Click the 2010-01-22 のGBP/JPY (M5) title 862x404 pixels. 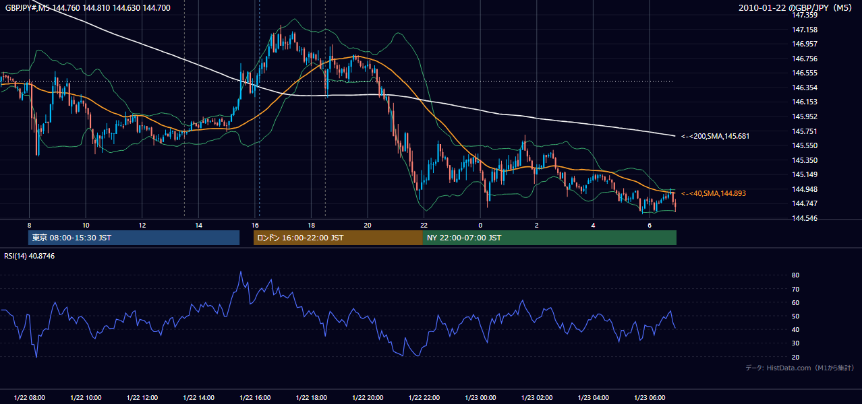tap(797, 8)
